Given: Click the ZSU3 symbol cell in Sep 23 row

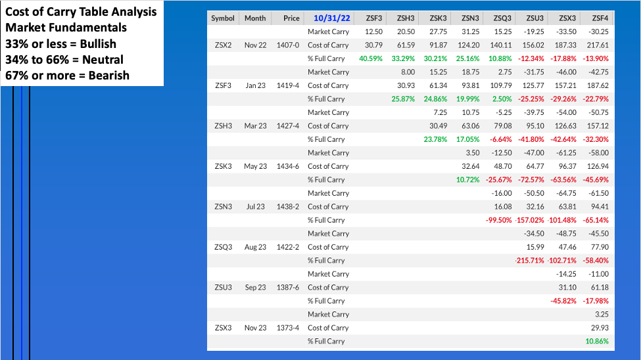Looking at the screenshot, I should coord(224,288).
